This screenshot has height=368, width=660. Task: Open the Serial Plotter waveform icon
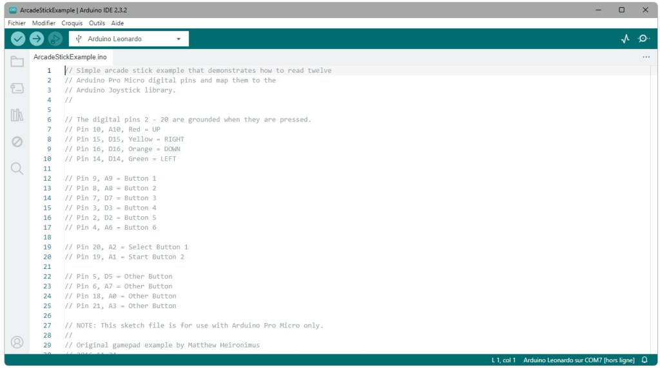pyautogui.click(x=625, y=39)
